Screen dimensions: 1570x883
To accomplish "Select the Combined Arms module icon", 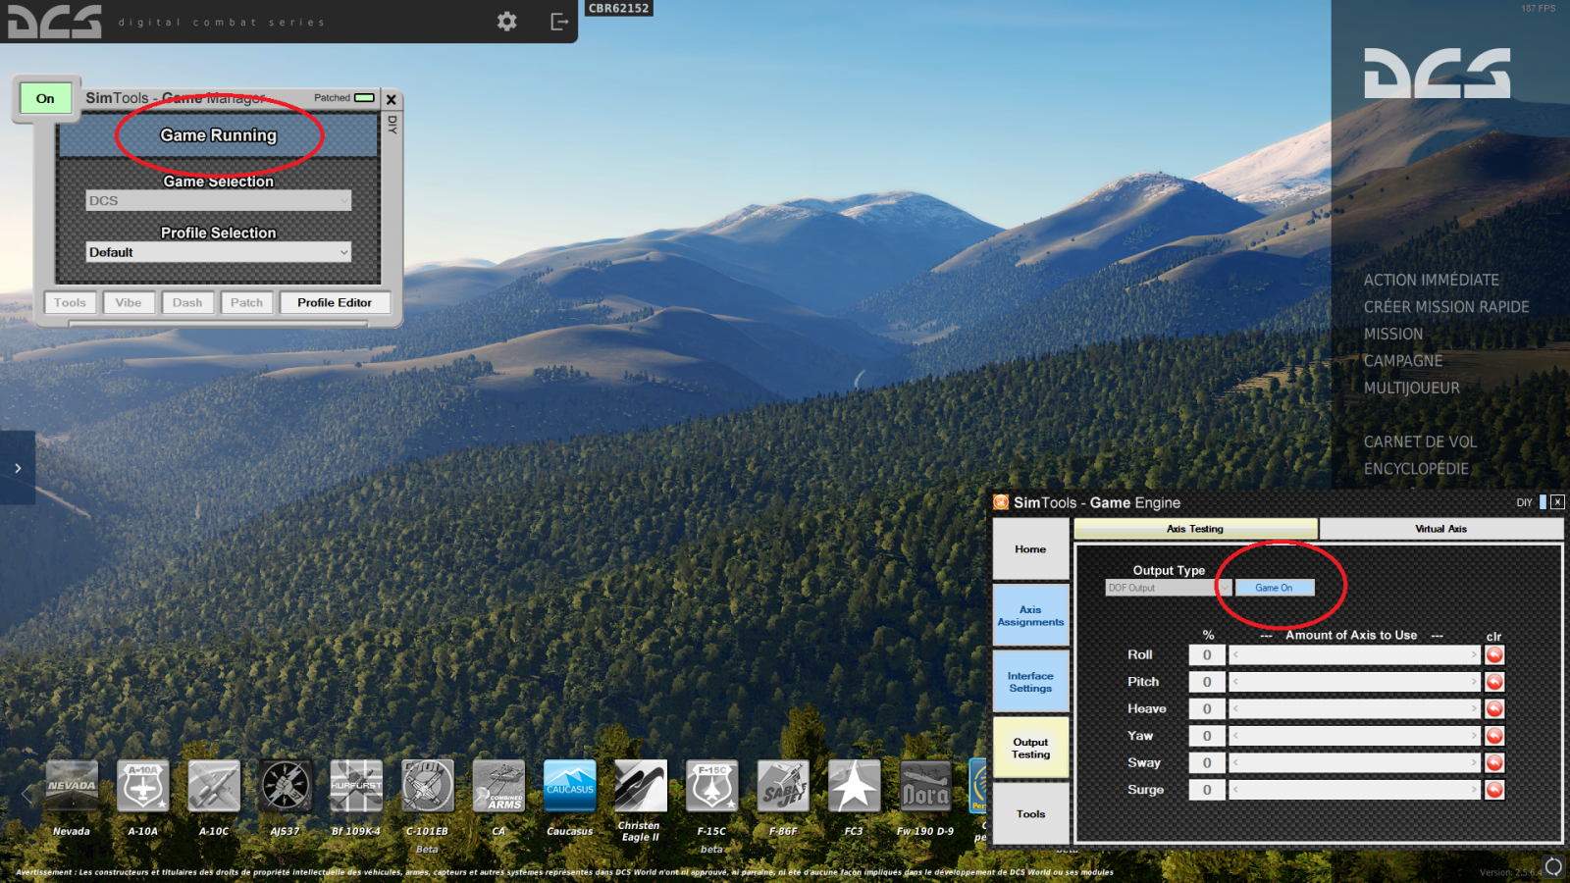I will click(498, 786).
